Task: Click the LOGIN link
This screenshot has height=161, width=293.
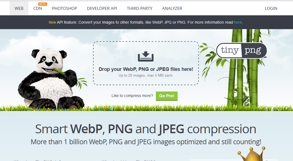Action: 271,9
